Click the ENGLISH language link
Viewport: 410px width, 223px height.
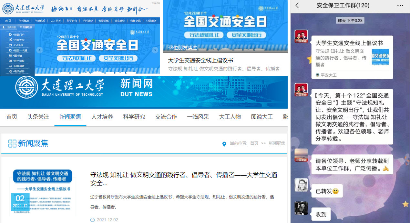click(x=155, y=3)
